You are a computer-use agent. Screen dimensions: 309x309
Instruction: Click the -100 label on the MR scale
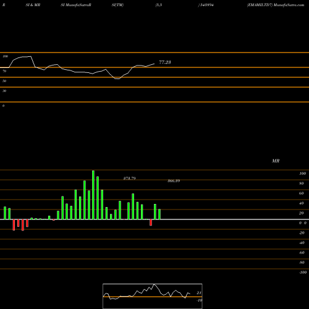click(303, 273)
